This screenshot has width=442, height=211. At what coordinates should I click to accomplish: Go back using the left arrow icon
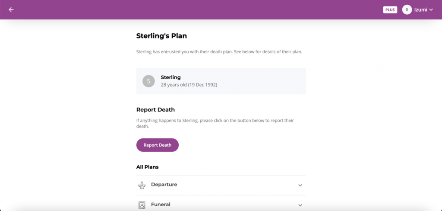(x=11, y=10)
